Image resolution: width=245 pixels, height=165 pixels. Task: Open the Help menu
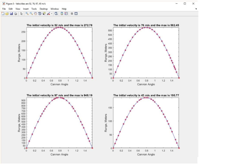[64, 9]
